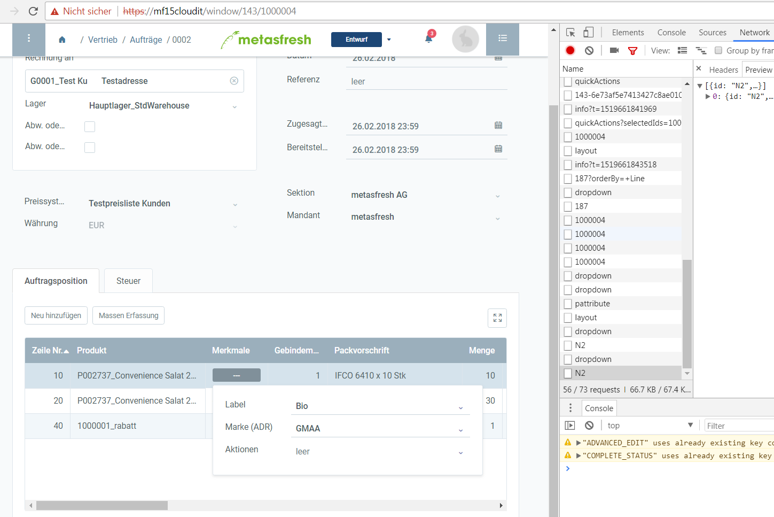Switch to the Steuer tab

(128, 280)
